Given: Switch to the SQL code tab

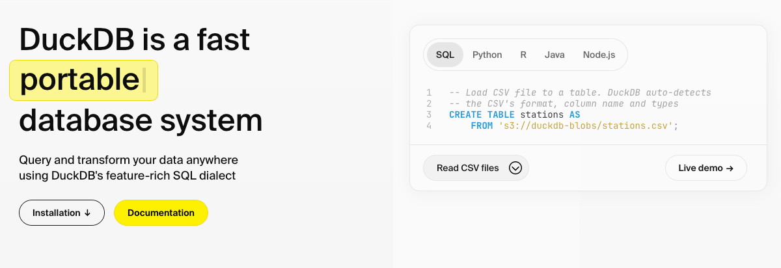Looking at the screenshot, I should point(445,55).
